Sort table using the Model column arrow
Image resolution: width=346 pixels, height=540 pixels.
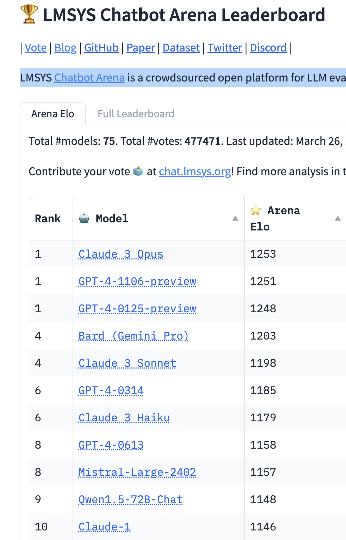(235, 218)
